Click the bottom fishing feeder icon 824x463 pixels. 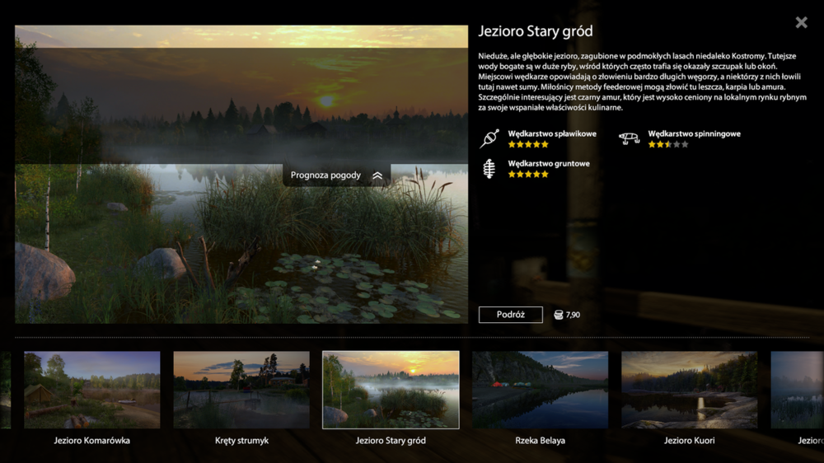[x=489, y=169]
